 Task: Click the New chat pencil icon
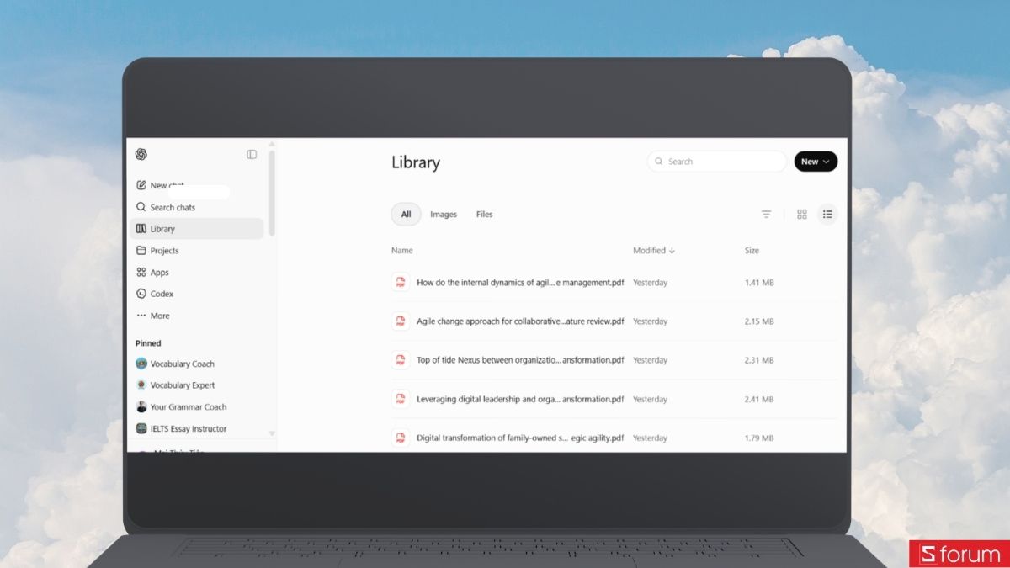pos(141,185)
